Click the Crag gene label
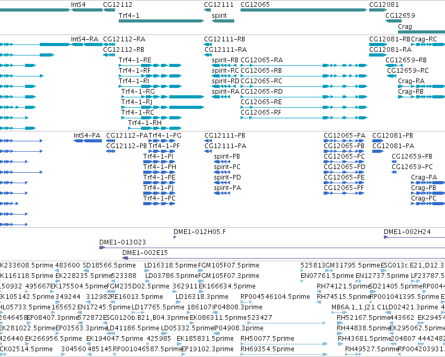The height and width of the screenshot is (357, 445). click(x=405, y=26)
